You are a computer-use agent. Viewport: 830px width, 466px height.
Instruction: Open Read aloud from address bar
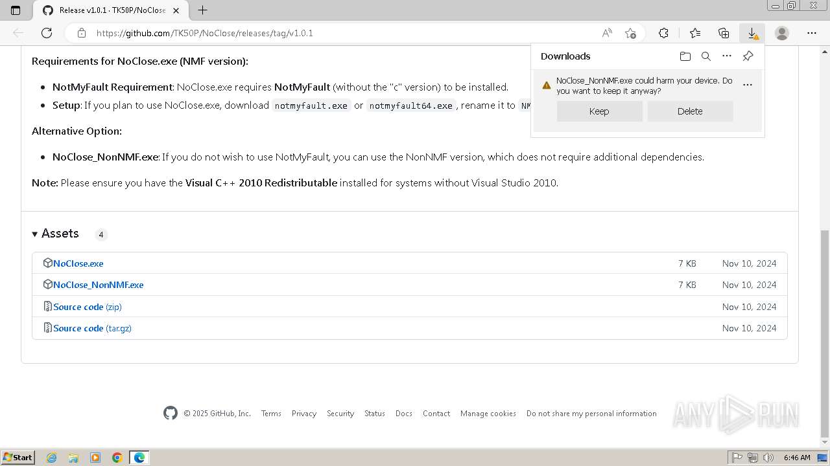coord(607,33)
